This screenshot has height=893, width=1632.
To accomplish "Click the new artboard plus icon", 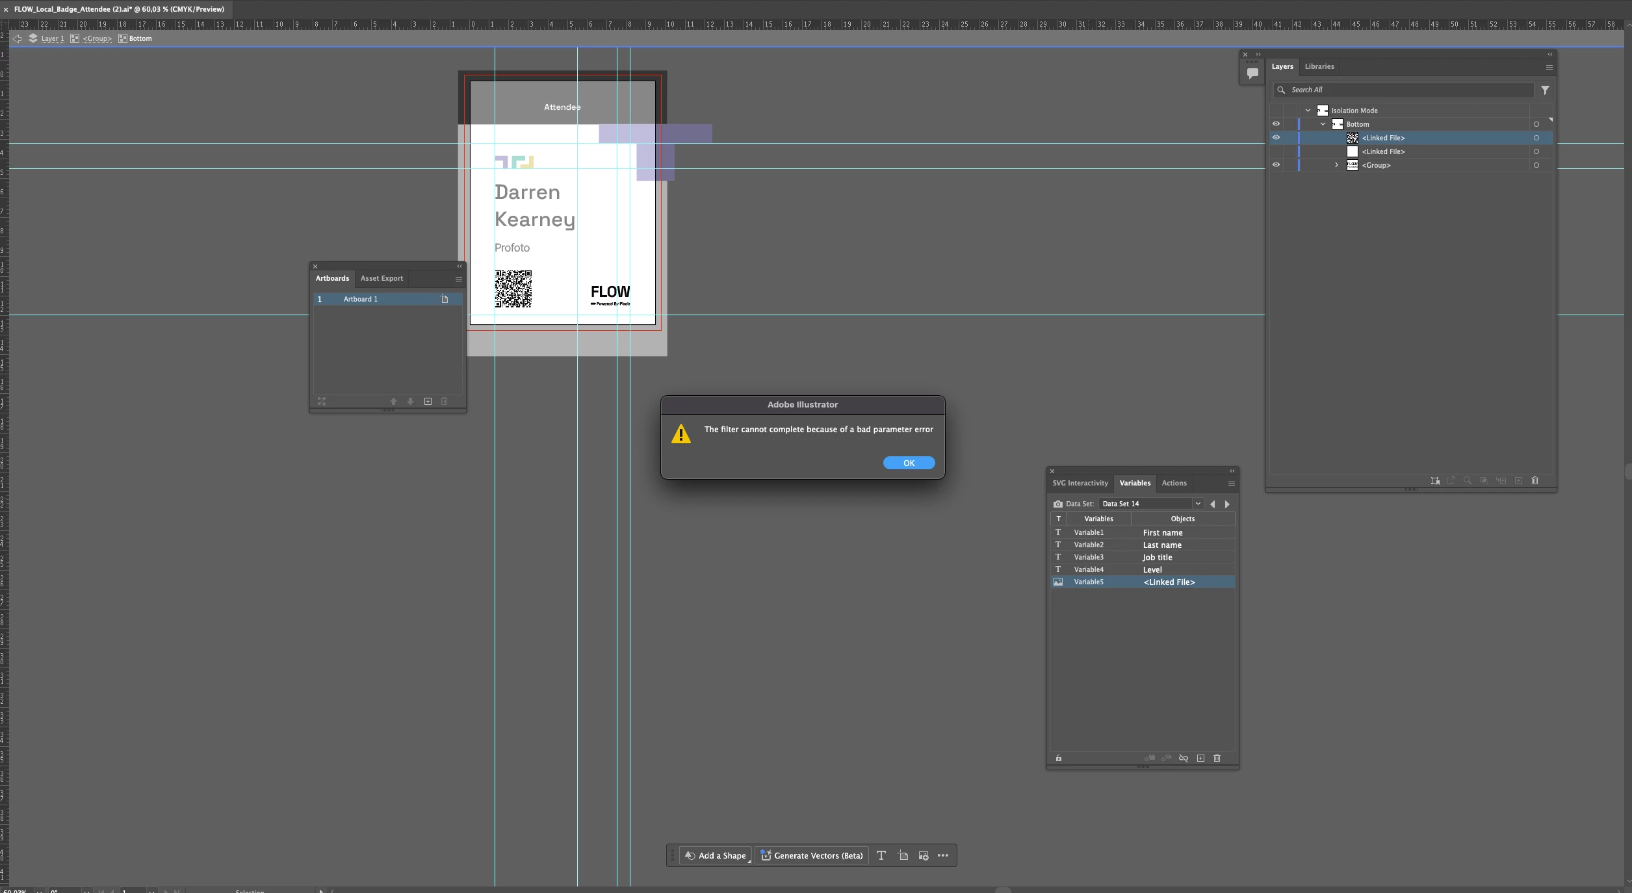I will (428, 402).
